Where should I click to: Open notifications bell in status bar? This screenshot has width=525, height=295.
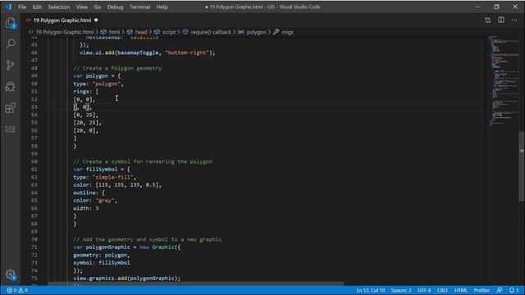(x=514, y=290)
